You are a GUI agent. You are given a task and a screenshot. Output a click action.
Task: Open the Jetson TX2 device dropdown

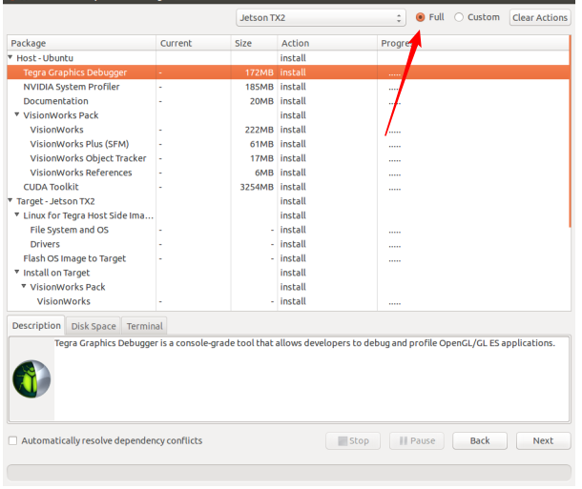click(x=321, y=17)
